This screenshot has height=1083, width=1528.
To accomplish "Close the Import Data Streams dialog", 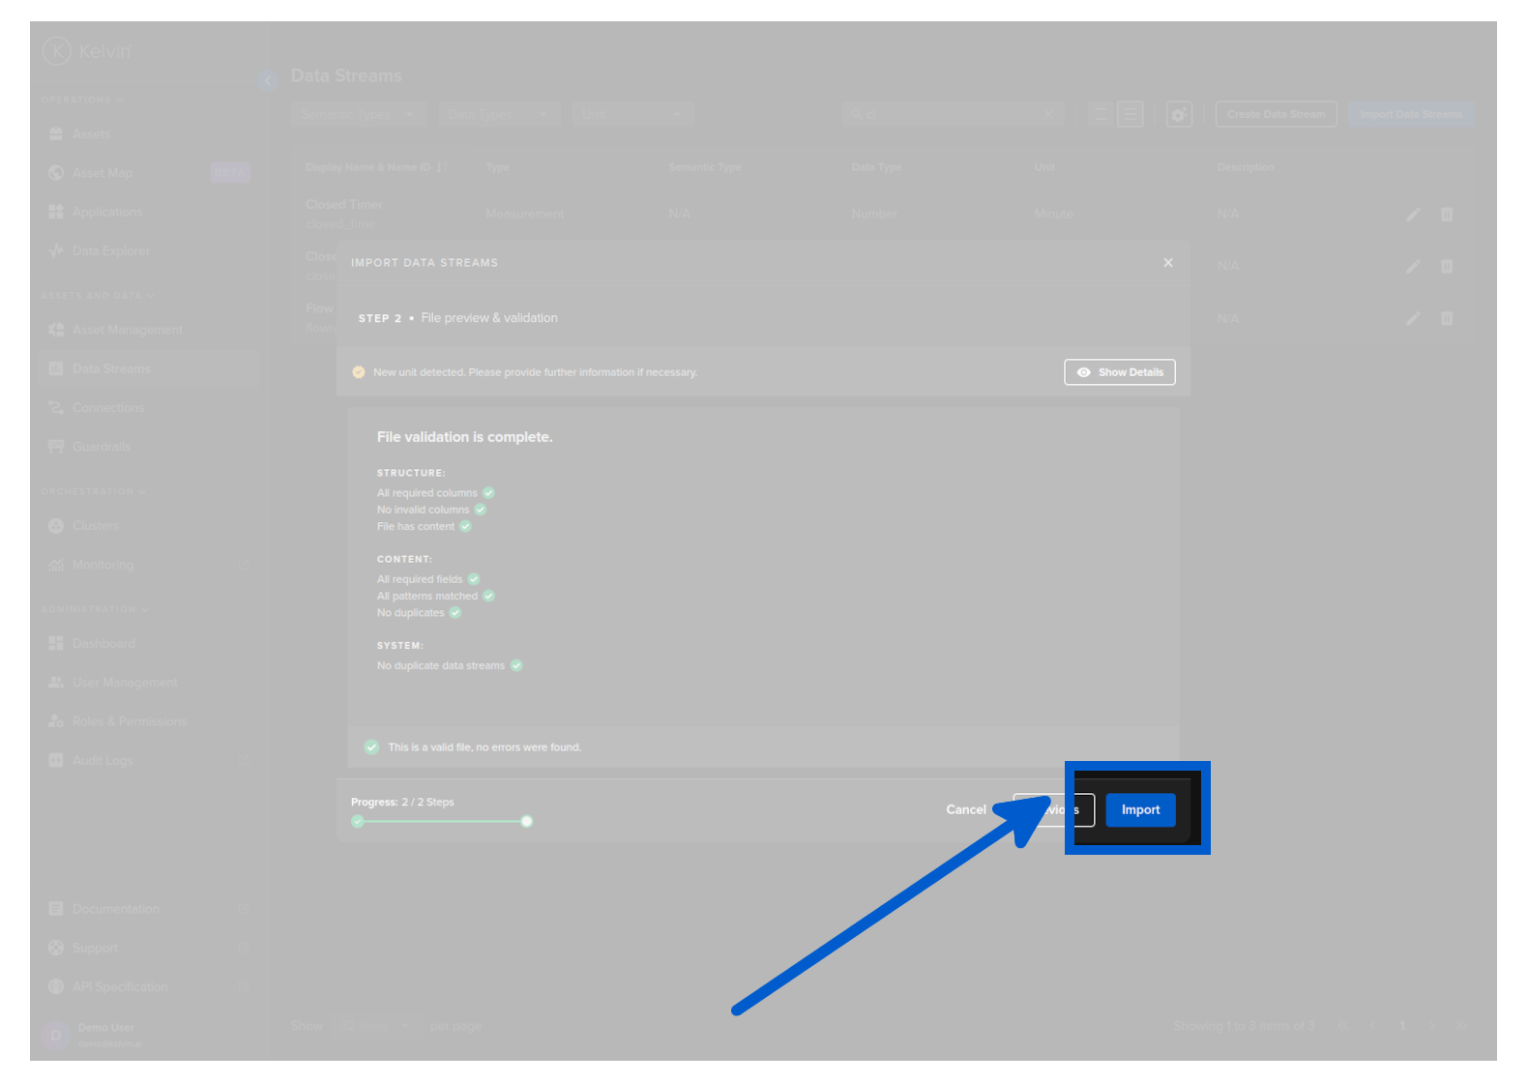I will tap(1168, 263).
